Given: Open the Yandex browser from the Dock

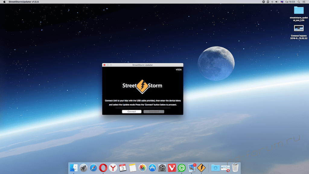Looking at the screenshot, I should [113, 168].
